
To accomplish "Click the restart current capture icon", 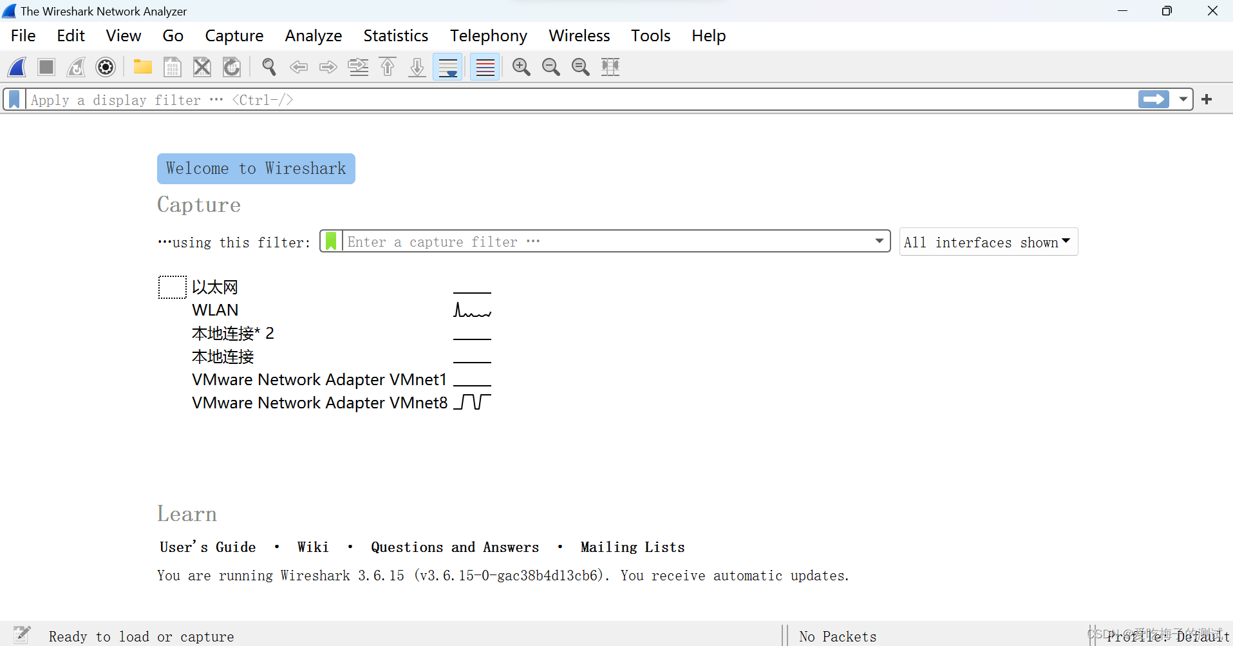I will (76, 67).
